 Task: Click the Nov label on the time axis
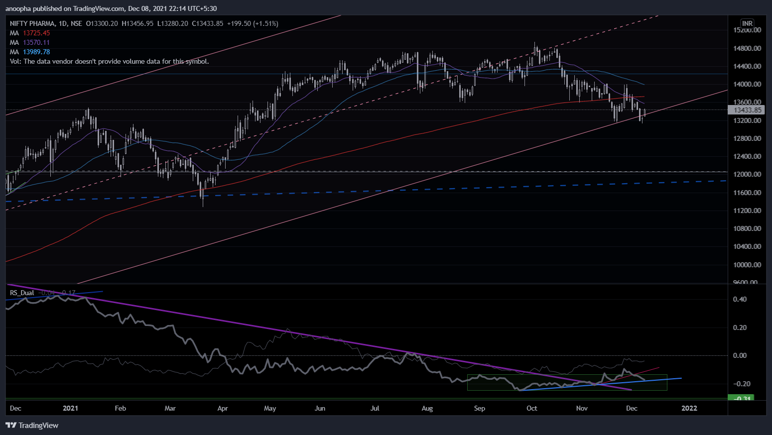tap(582, 408)
